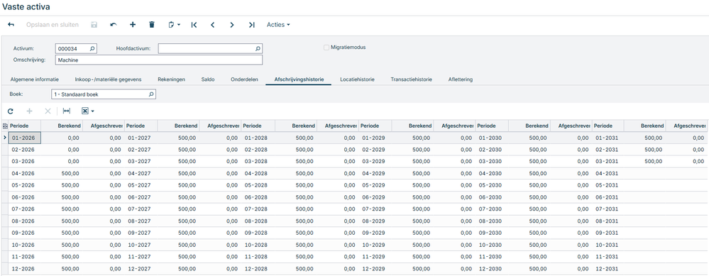The width and height of the screenshot is (709, 276).
Task: Open the Excel export dropdown
Action: (88, 111)
